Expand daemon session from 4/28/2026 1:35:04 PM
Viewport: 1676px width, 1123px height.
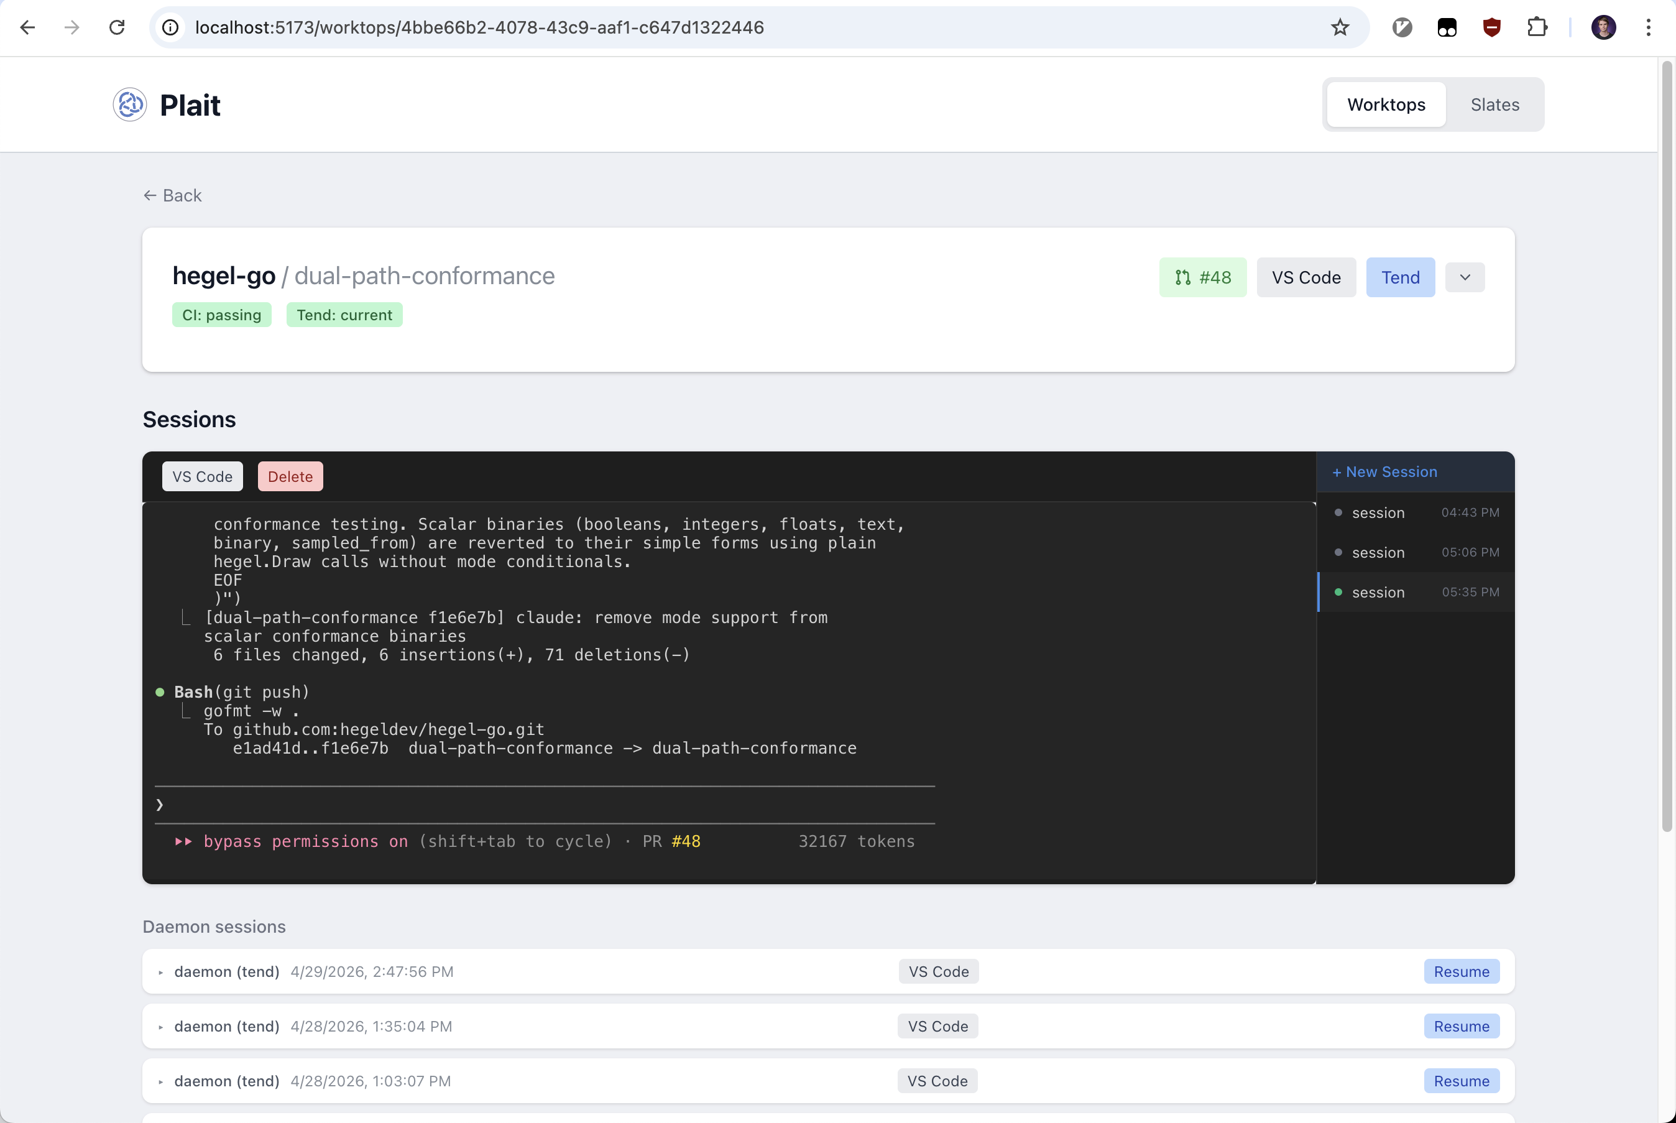(161, 1027)
